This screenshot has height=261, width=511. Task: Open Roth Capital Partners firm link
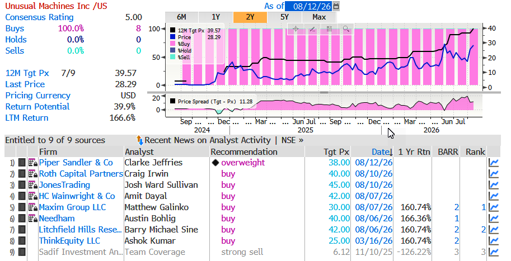coord(81,174)
